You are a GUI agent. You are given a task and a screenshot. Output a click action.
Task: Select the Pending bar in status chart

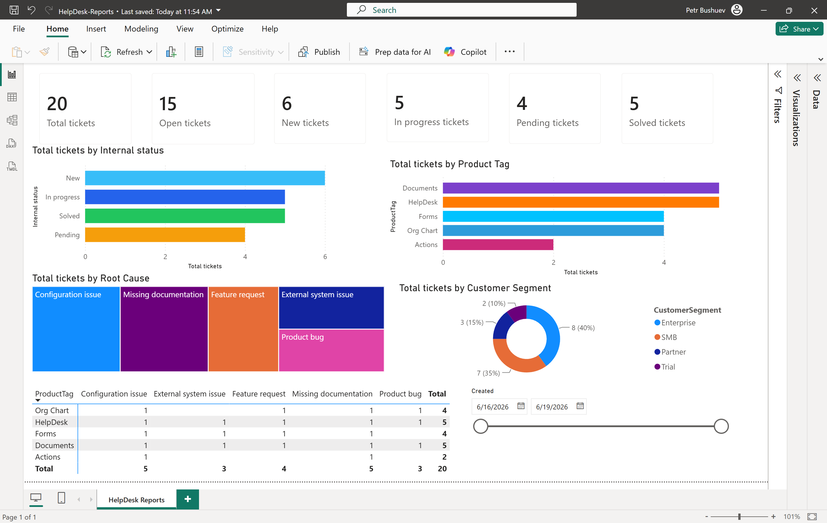coord(165,235)
